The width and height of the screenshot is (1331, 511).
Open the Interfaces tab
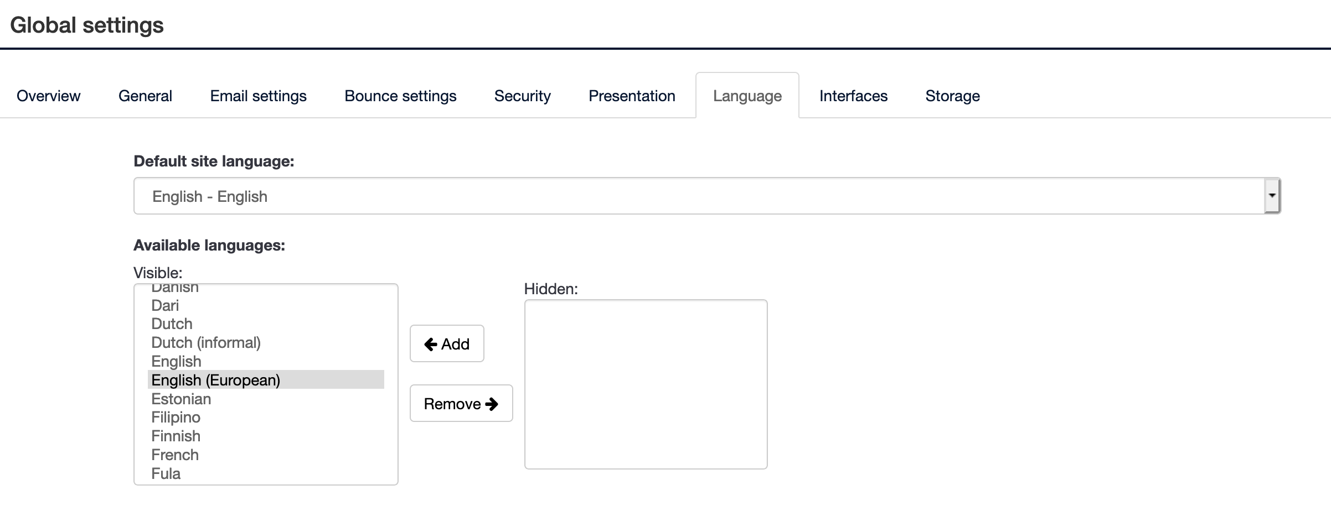point(853,96)
